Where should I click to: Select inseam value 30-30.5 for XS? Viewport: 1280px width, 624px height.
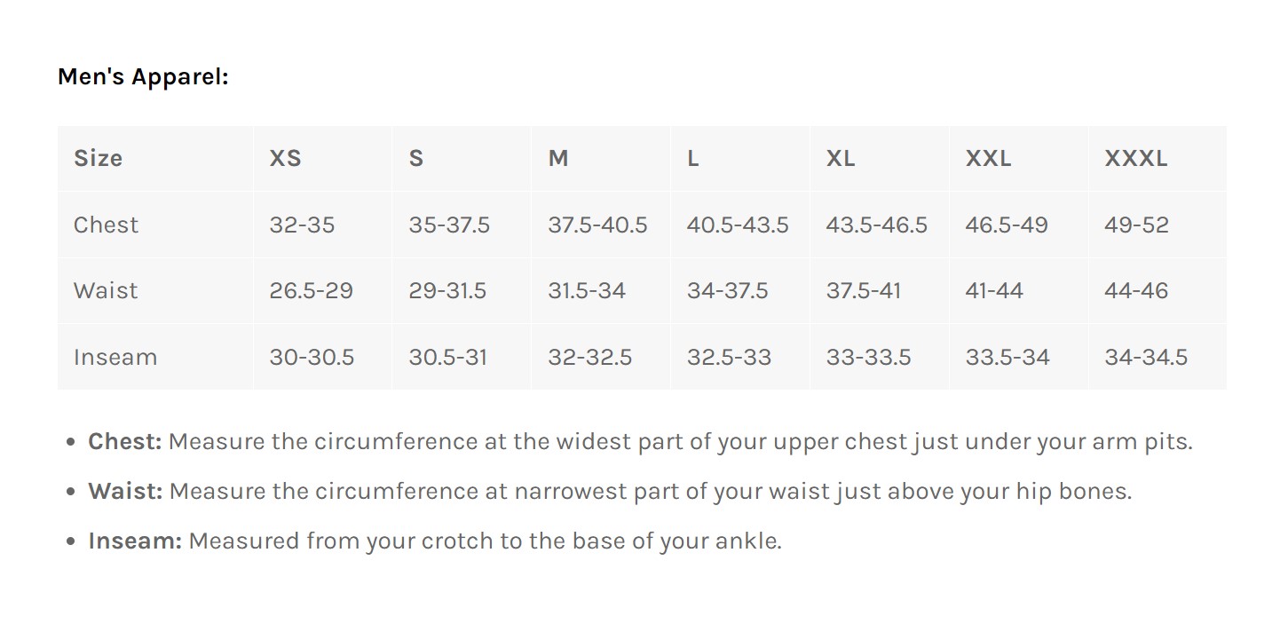click(312, 358)
